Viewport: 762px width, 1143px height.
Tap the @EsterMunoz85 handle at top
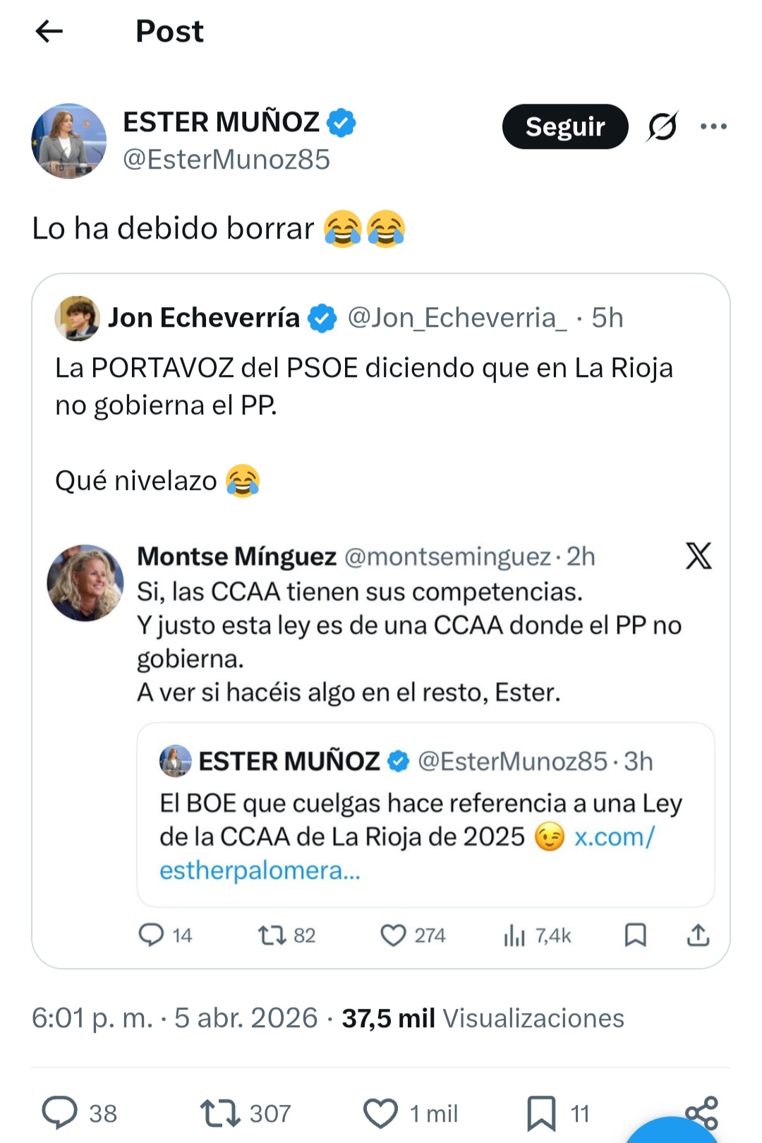tap(226, 160)
